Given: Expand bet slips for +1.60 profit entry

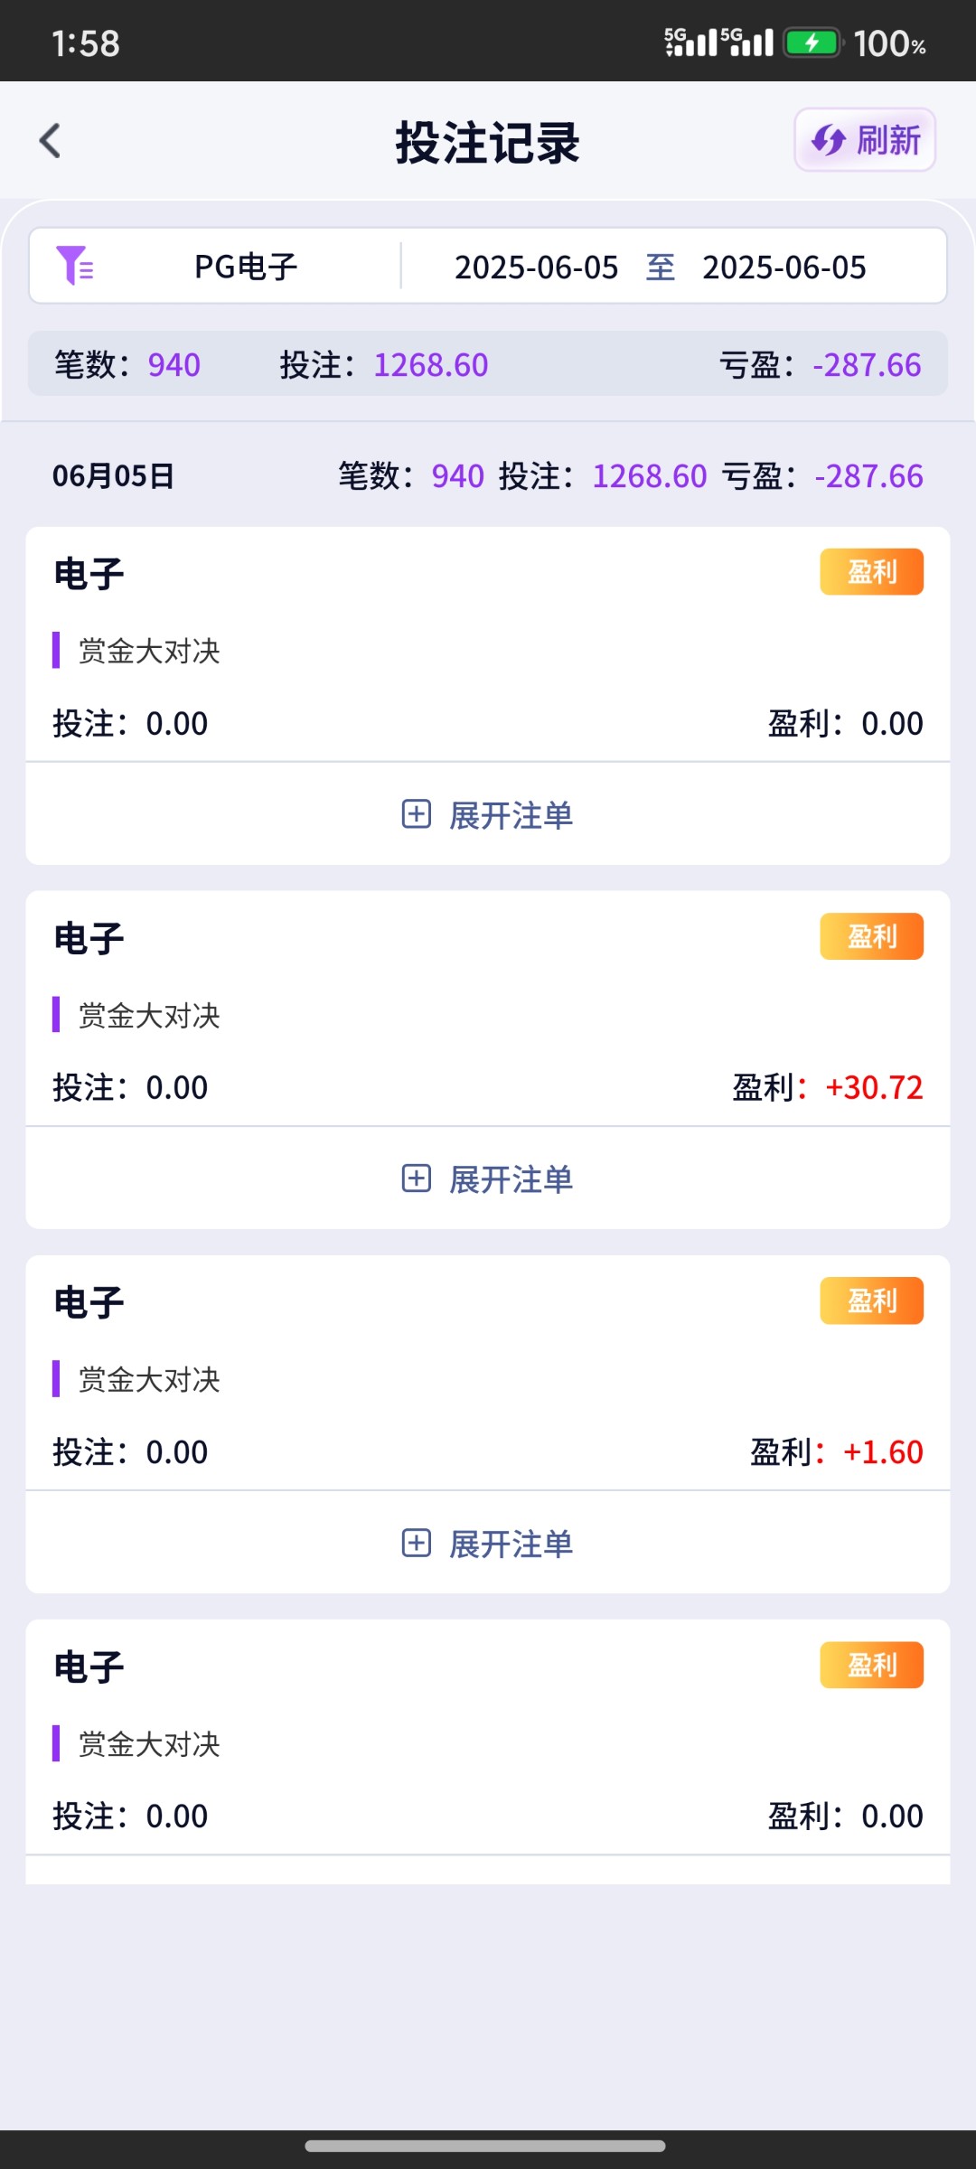Looking at the screenshot, I should (x=511, y=1544).
